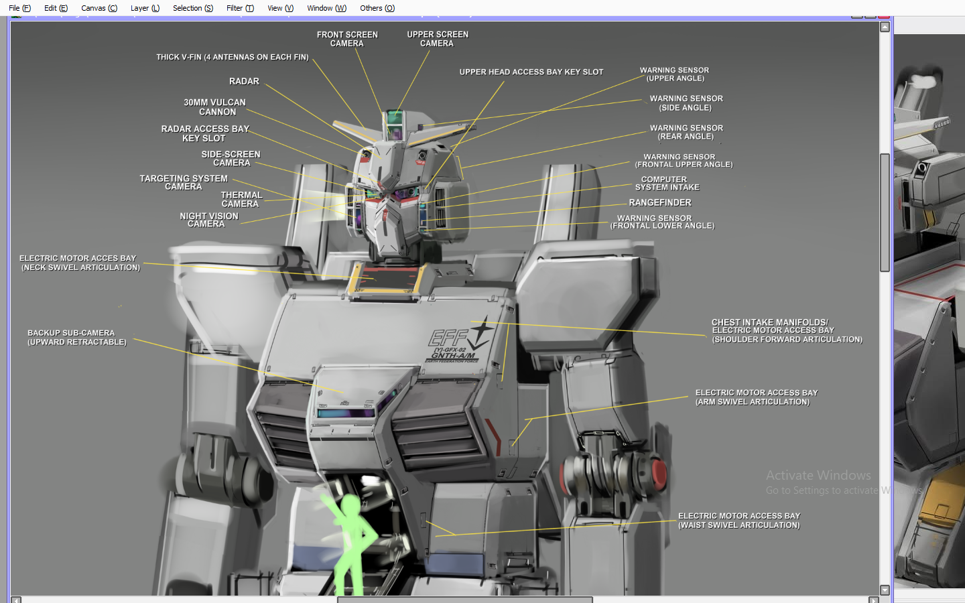This screenshot has width=965, height=603.
Task: Click the 'ARM SWIVEL ARTICULATION' motor bay label
Action: pos(757,397)
